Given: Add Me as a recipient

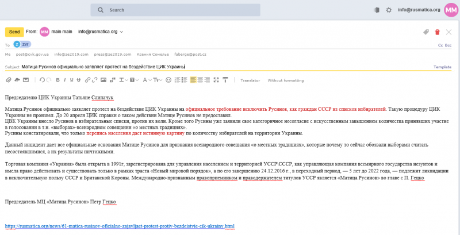Looking at the screenshot, I should tap(7, 55).
